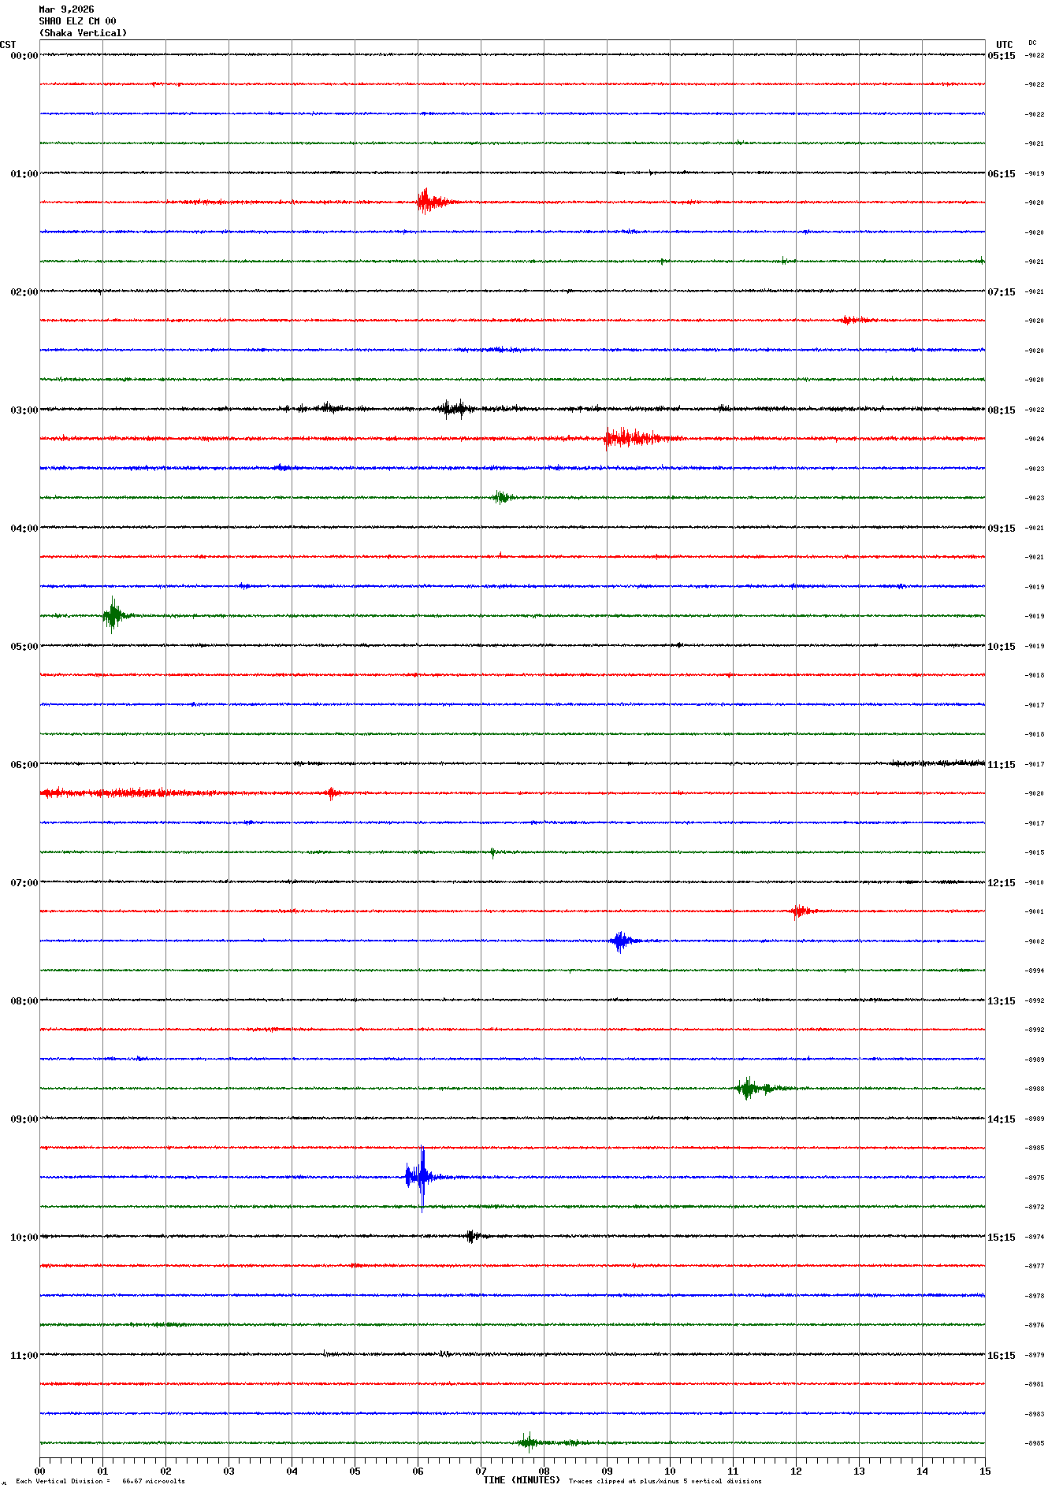Screen dimensions: 1048x1492
Task: Click the 15 minute tick on bottom axis
Action: 985,1471
